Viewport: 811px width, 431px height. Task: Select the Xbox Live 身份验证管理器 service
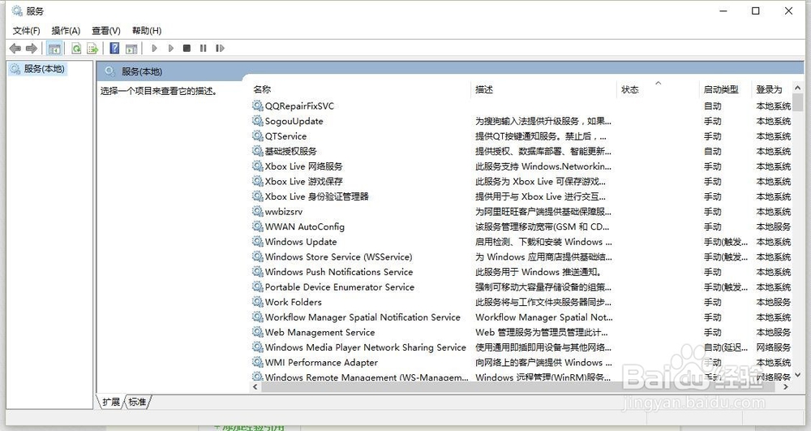(x=316, y=196)
